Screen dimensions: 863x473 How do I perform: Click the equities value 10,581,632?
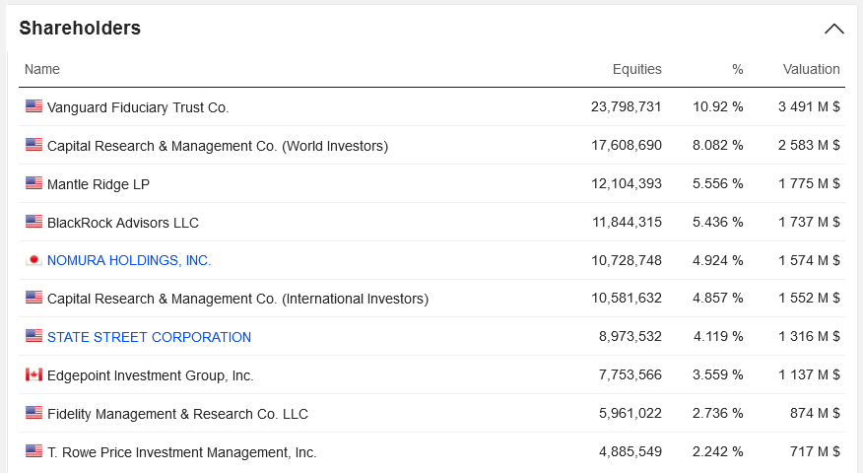[627, 298]
